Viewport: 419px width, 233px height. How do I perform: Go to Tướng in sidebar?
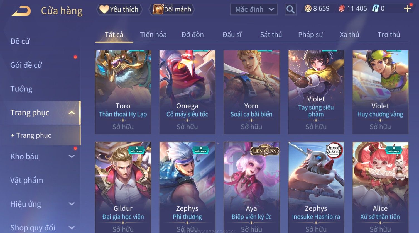[x=21, y=89]
